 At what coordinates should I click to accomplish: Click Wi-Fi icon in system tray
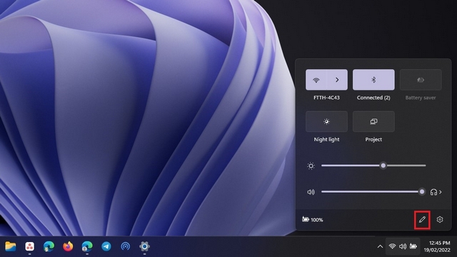tap(392, 246)
